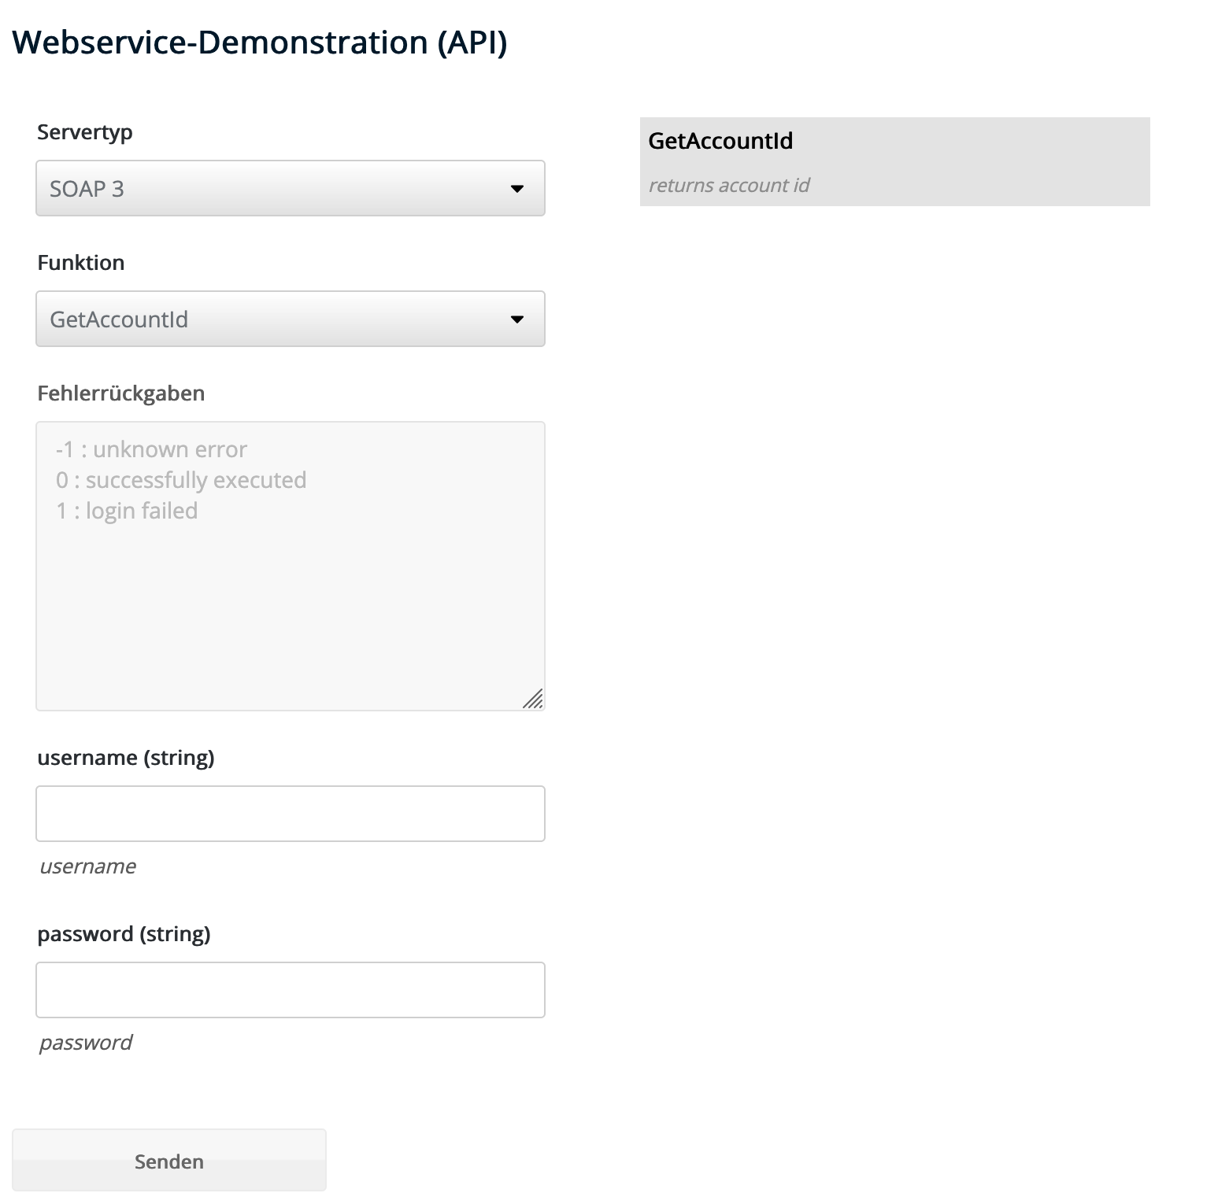This screenshot has height=1204, width=1229.
Task: Click the '1 : login failed' line
Action: [127, 511]
